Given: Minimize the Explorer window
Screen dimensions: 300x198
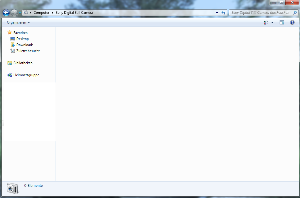Looking at the screenshot, I should 274,3.
